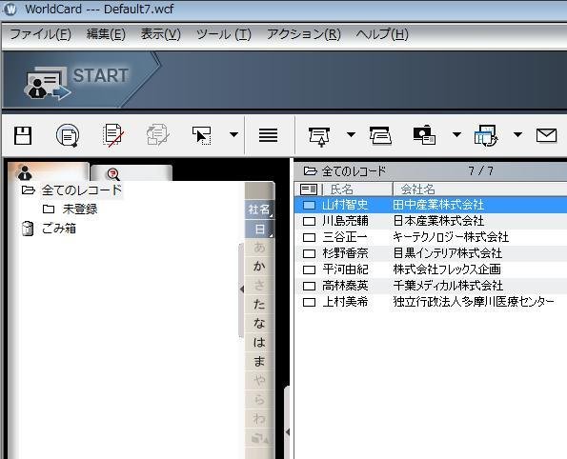Collapse left panel using upper arrow handle
567x459 pixels.
pos(241,289)
